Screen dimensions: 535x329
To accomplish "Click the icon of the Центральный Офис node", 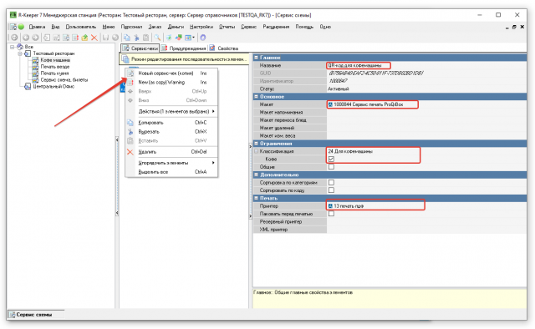I will coord(28,87).
